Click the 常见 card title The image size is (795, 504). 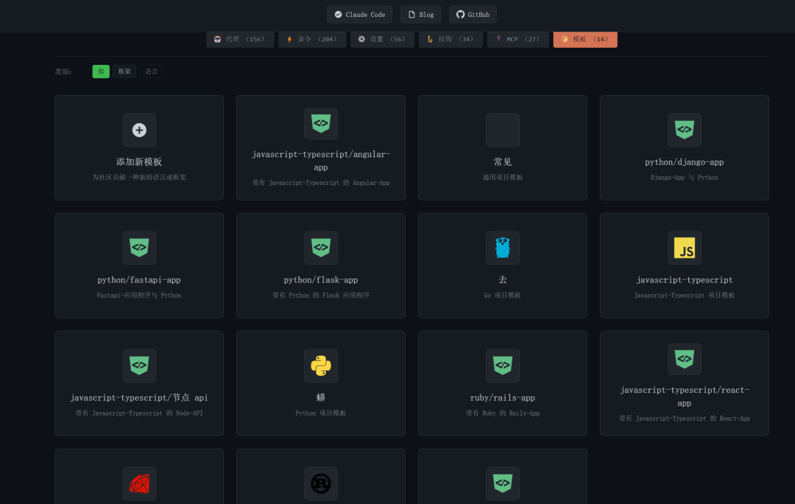tap(503, 162)
